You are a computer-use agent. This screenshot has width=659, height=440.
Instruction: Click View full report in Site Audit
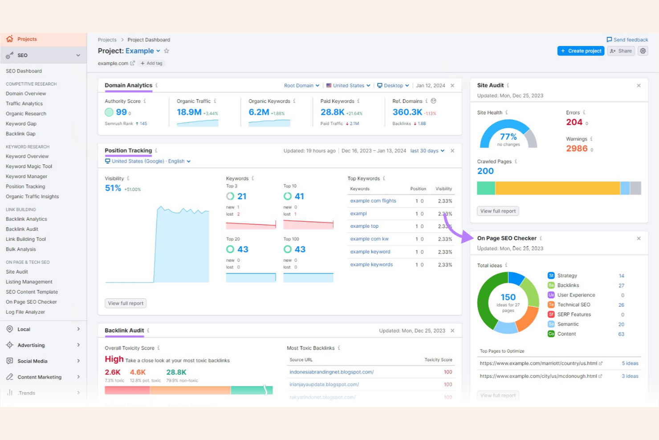point(498,211)
